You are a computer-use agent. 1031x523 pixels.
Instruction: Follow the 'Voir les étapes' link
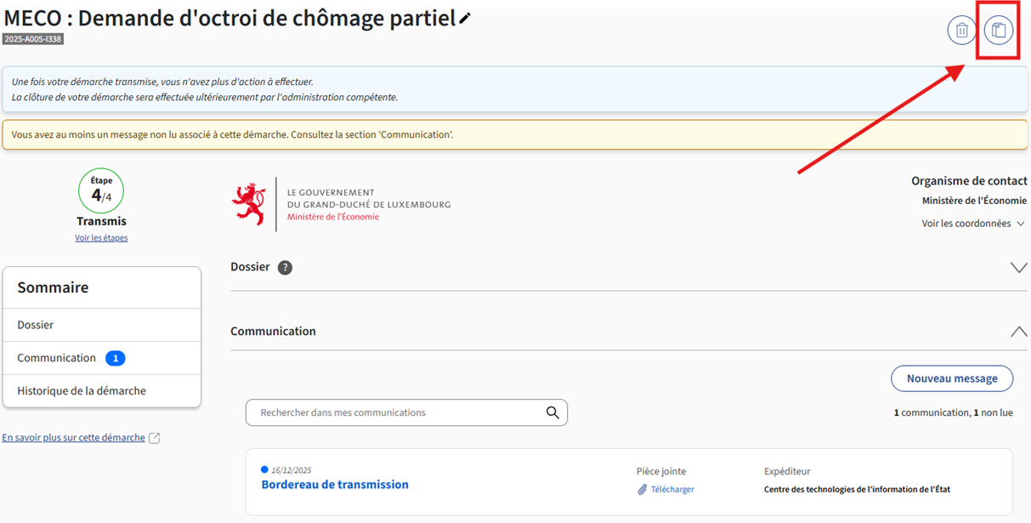point(101,238)
